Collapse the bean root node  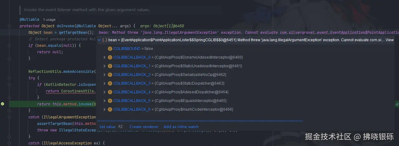[x=99, y=40]
